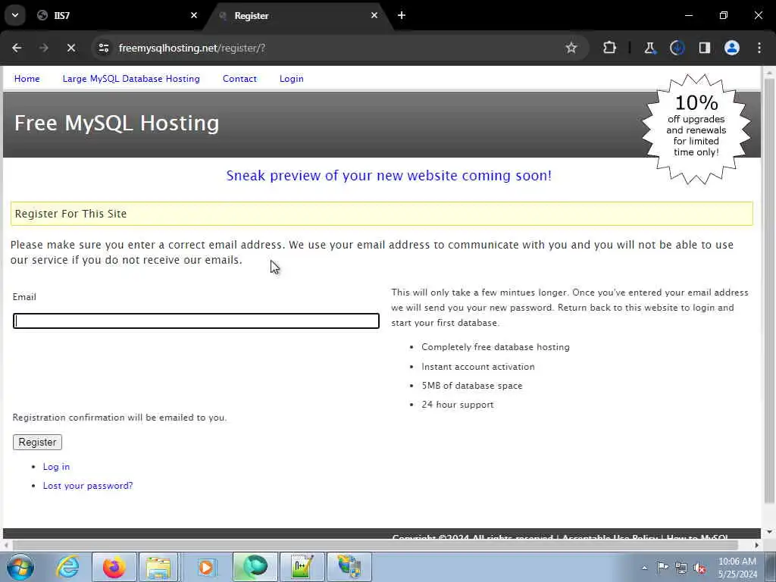Click the 10% off upgrades badge
The height and width of the screenshot is (582, 776).
(696, 129)
